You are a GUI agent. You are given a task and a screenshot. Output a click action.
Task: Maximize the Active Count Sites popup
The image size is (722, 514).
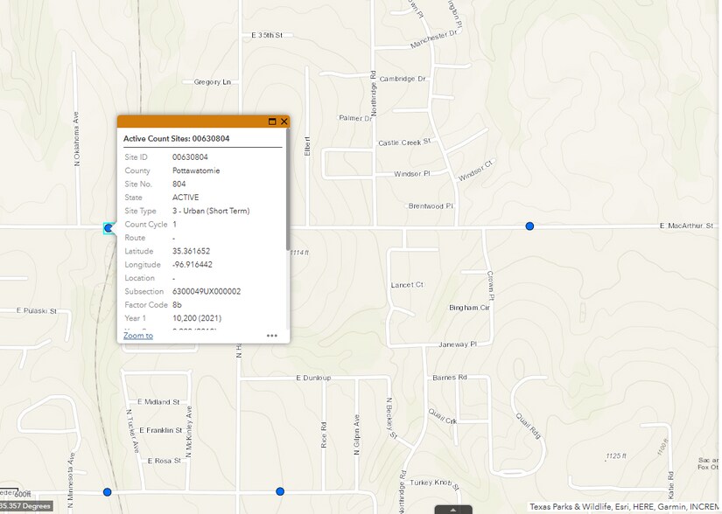click(272, 122)
